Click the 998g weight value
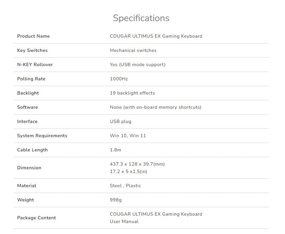285x234 pixels. pyautogui.click(x=116, y=200)
